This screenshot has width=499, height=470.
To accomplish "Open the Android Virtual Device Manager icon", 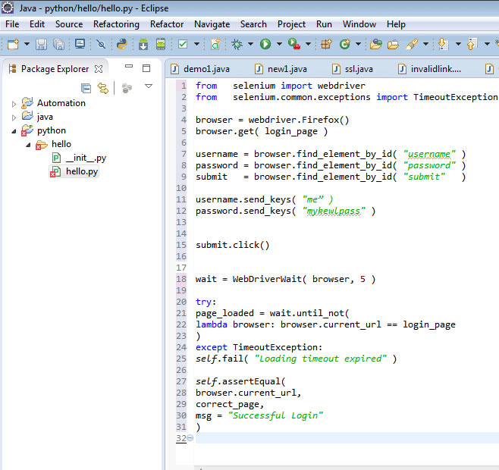I will (160, 45).
